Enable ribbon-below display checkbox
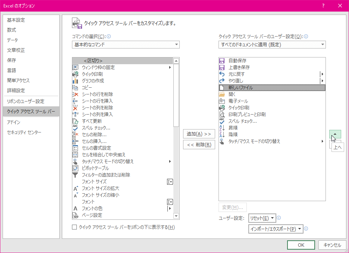This screenshot has width=349, height=253. coord(75,227)
